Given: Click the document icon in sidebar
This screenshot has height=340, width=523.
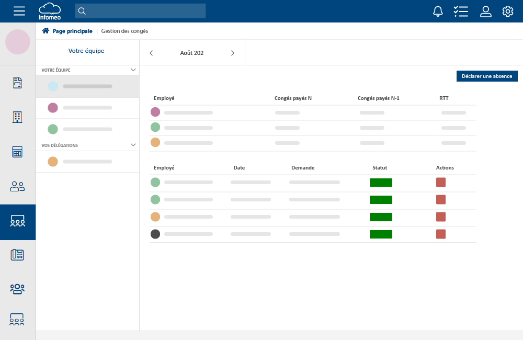Looking at the screenshot, I should click(18, 83).
